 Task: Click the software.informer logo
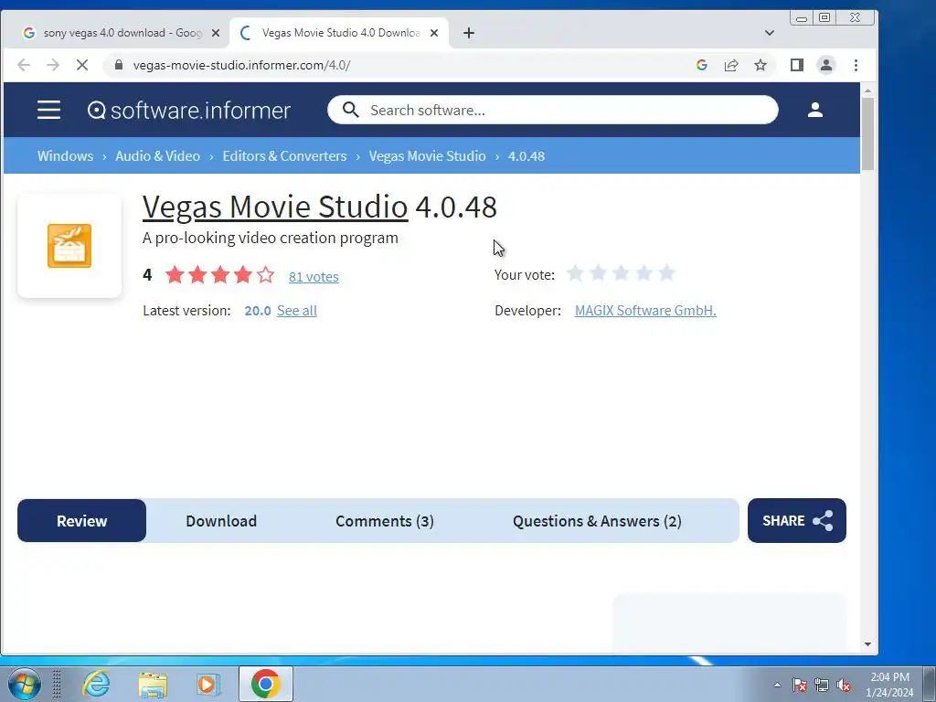(188, 111)
